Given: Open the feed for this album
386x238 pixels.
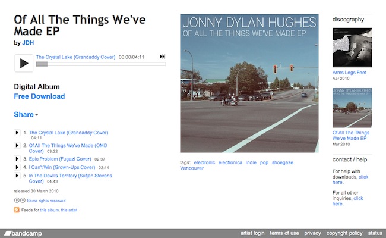Looking at the screenshot, I should pos(49,210).
